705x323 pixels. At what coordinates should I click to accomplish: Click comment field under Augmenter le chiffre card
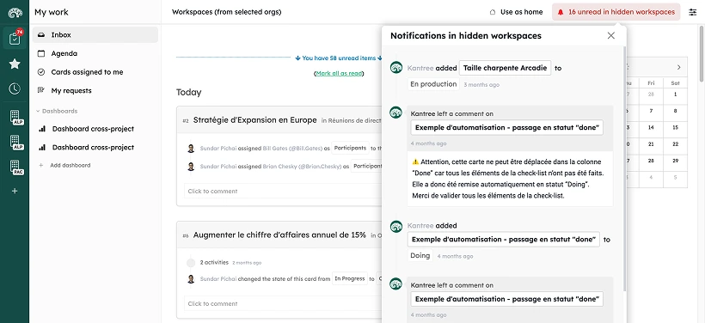[283, 304]
